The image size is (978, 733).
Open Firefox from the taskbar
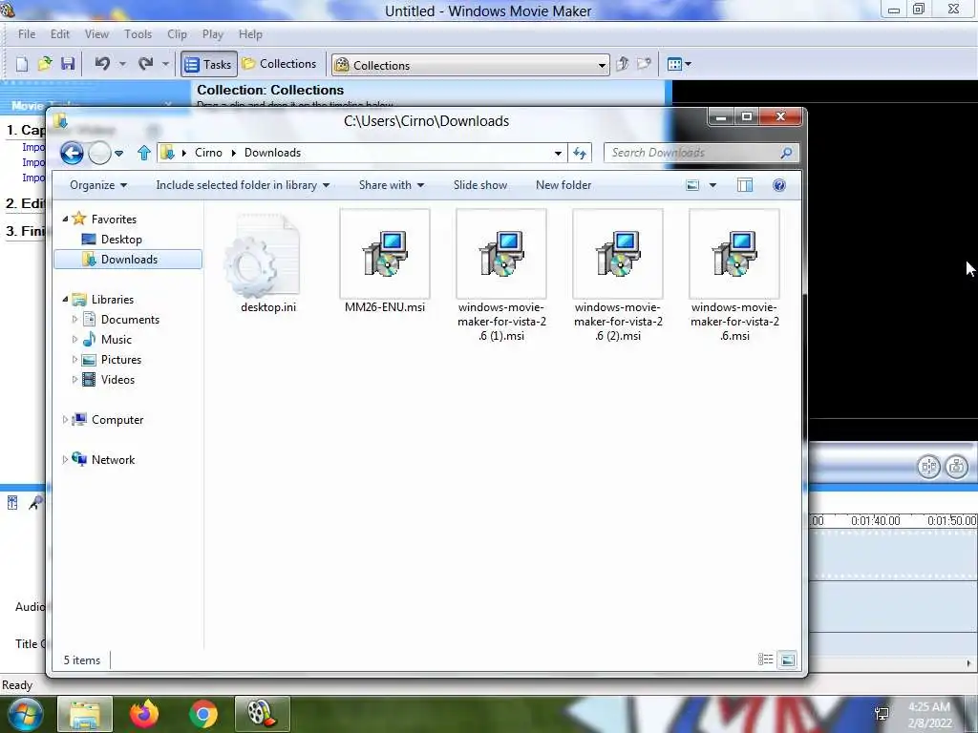143,714
